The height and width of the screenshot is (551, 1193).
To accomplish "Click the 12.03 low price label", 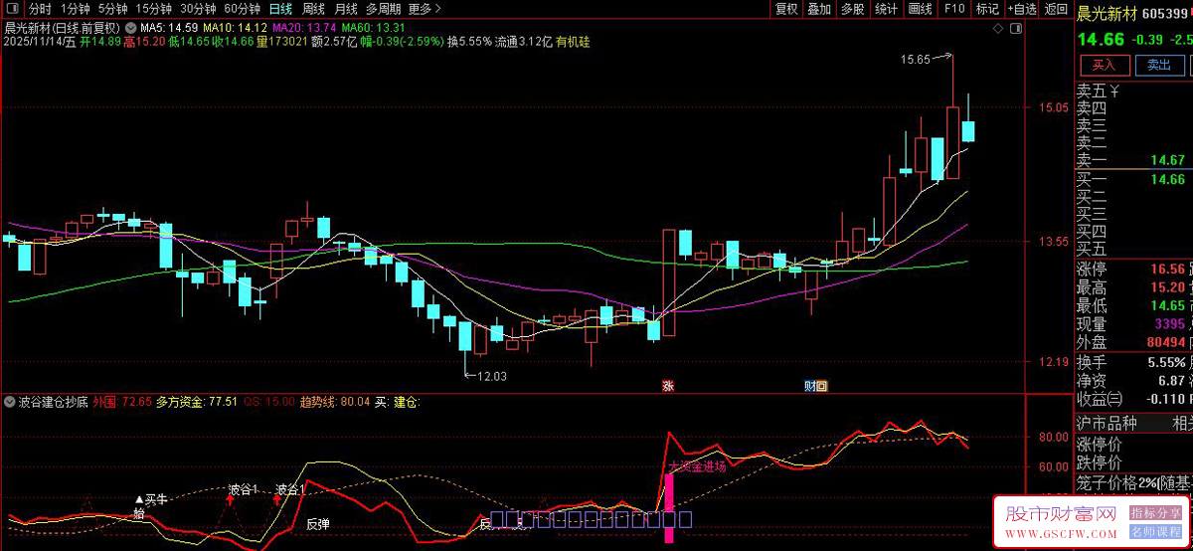I will point(491,376).
